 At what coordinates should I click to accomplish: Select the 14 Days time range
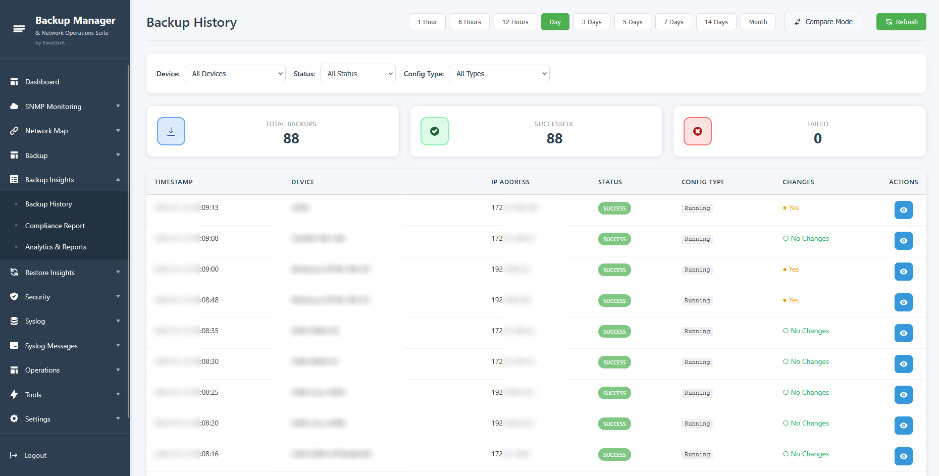pyautogui.click(x=716, y=22)
